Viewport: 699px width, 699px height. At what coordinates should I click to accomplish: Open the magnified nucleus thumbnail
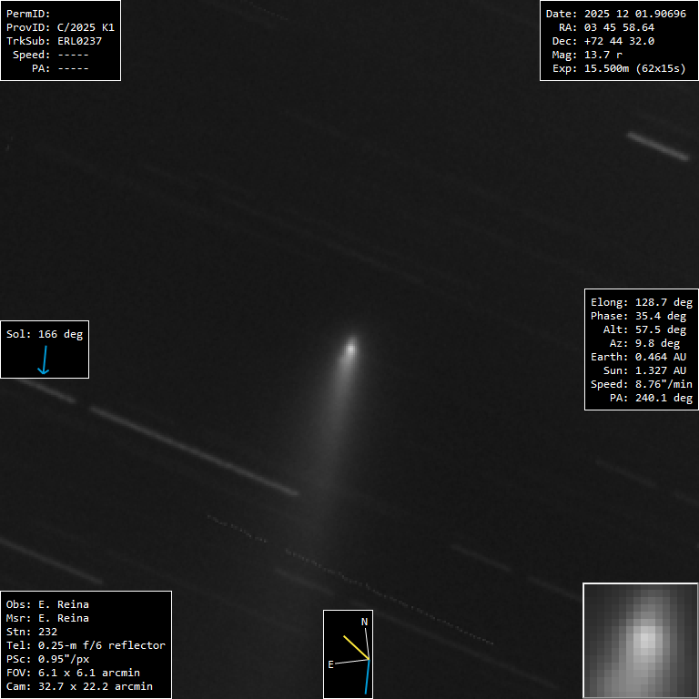[640, 640]
